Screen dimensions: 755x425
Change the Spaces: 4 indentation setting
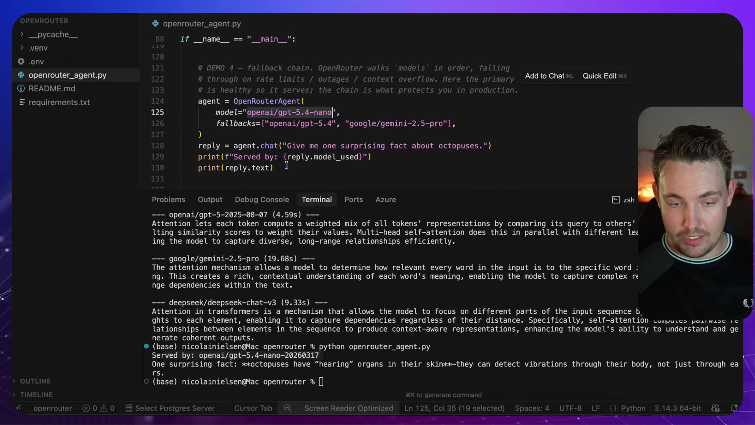pos(532,408)
